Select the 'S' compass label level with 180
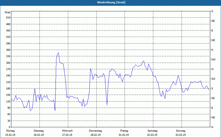The height and width of the screenshot is (138, 221). pyautogui.click(x=212, y=89)
